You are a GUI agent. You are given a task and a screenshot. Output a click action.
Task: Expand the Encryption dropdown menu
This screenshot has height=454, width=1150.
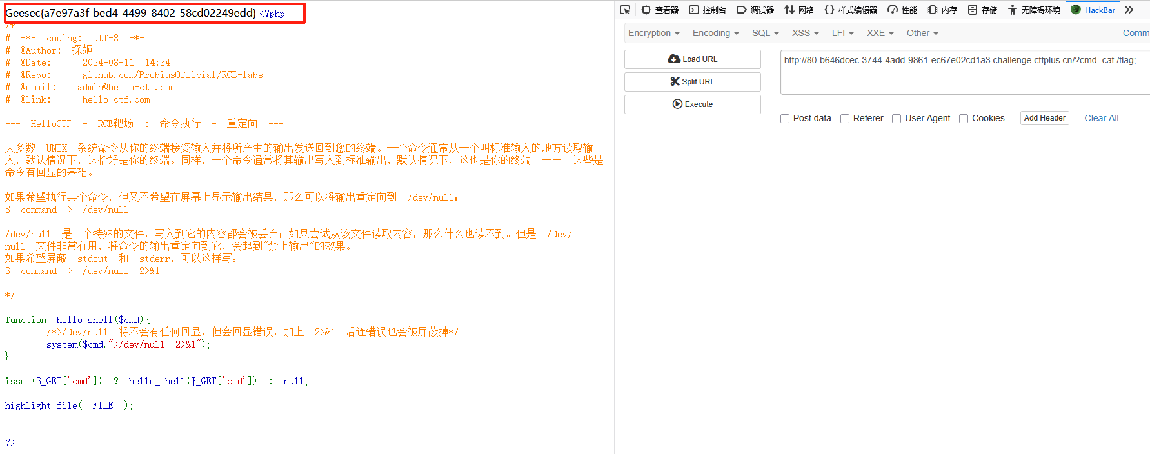(x=654, y=33)
